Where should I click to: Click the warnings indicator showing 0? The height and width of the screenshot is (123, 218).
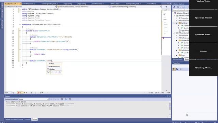[x=26, y=93]
